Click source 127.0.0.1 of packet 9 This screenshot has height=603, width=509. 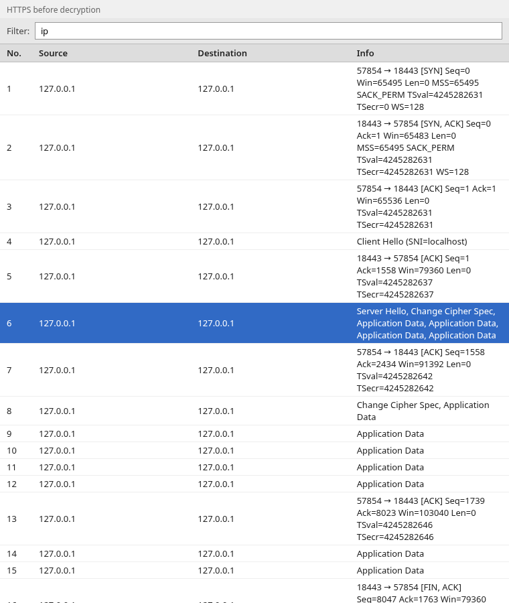[57, 433]
